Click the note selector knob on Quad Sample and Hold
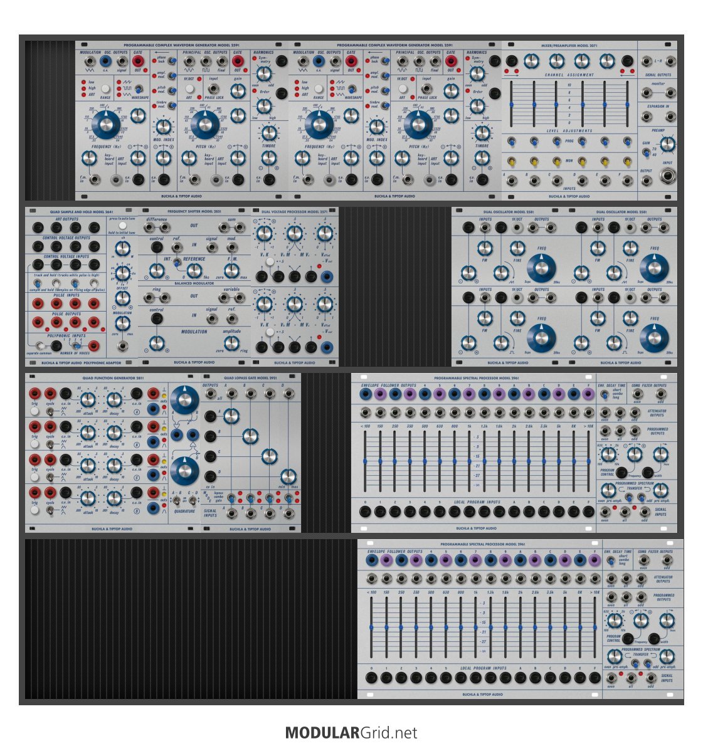This screenshot has width=703, height=746. point(122,273)
